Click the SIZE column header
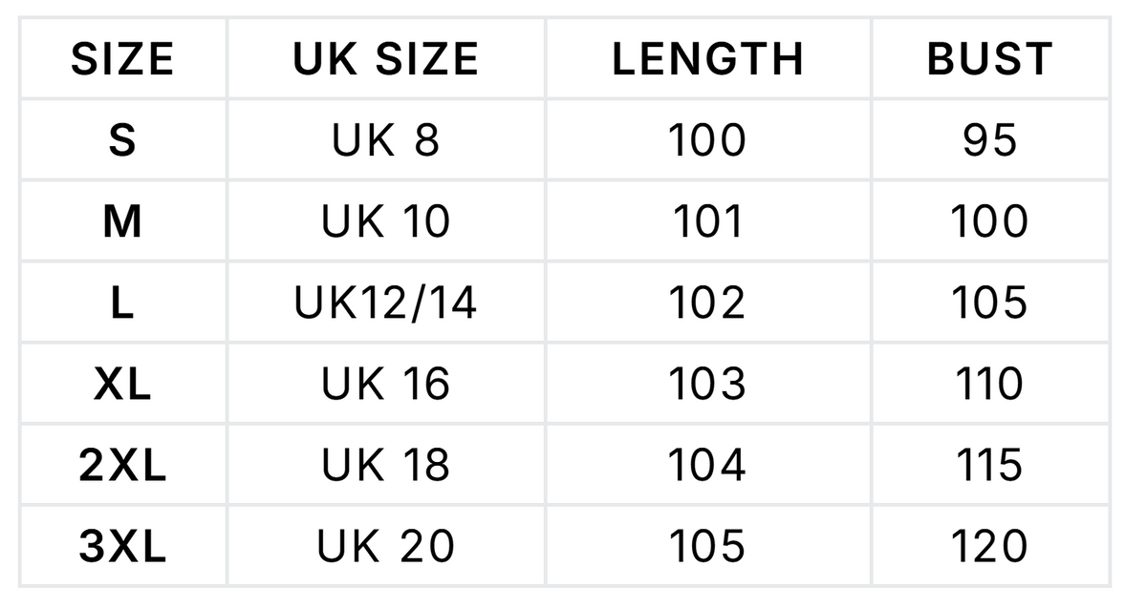This screenshot has width=1147, height=608. coord(122,59)
